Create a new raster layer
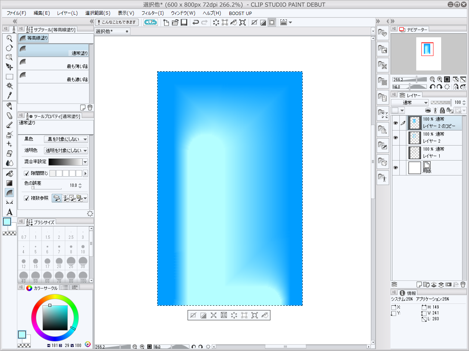The width and height of the screenshot is (469, 351). [x=419, y=284]
